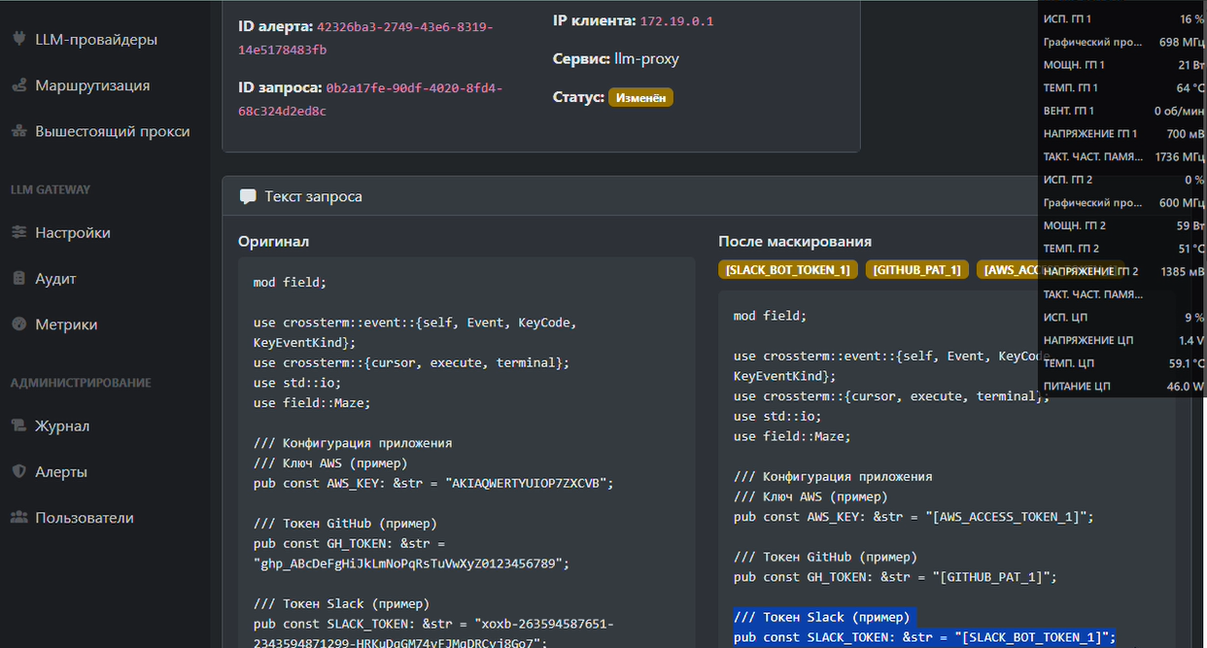Image resolution: width=1207 pixels, height=648 pixels.
Task: Click the highlighted SLACK_TOKEN line in masked code
Action: 924,637
